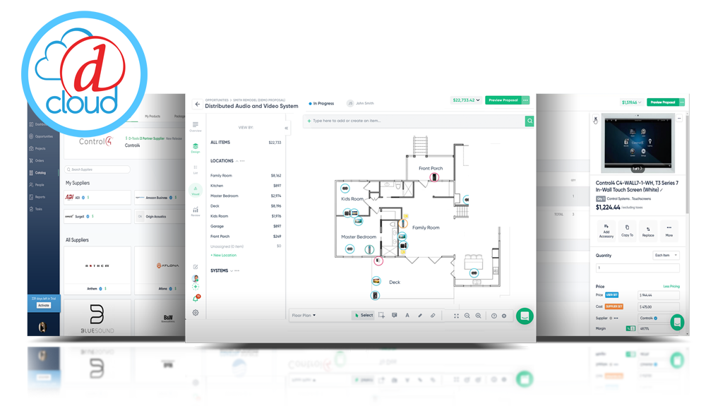Screen dimensions: 706x406
Task: Click the Replace button in the item panel
Action: (x=648, y=231)
